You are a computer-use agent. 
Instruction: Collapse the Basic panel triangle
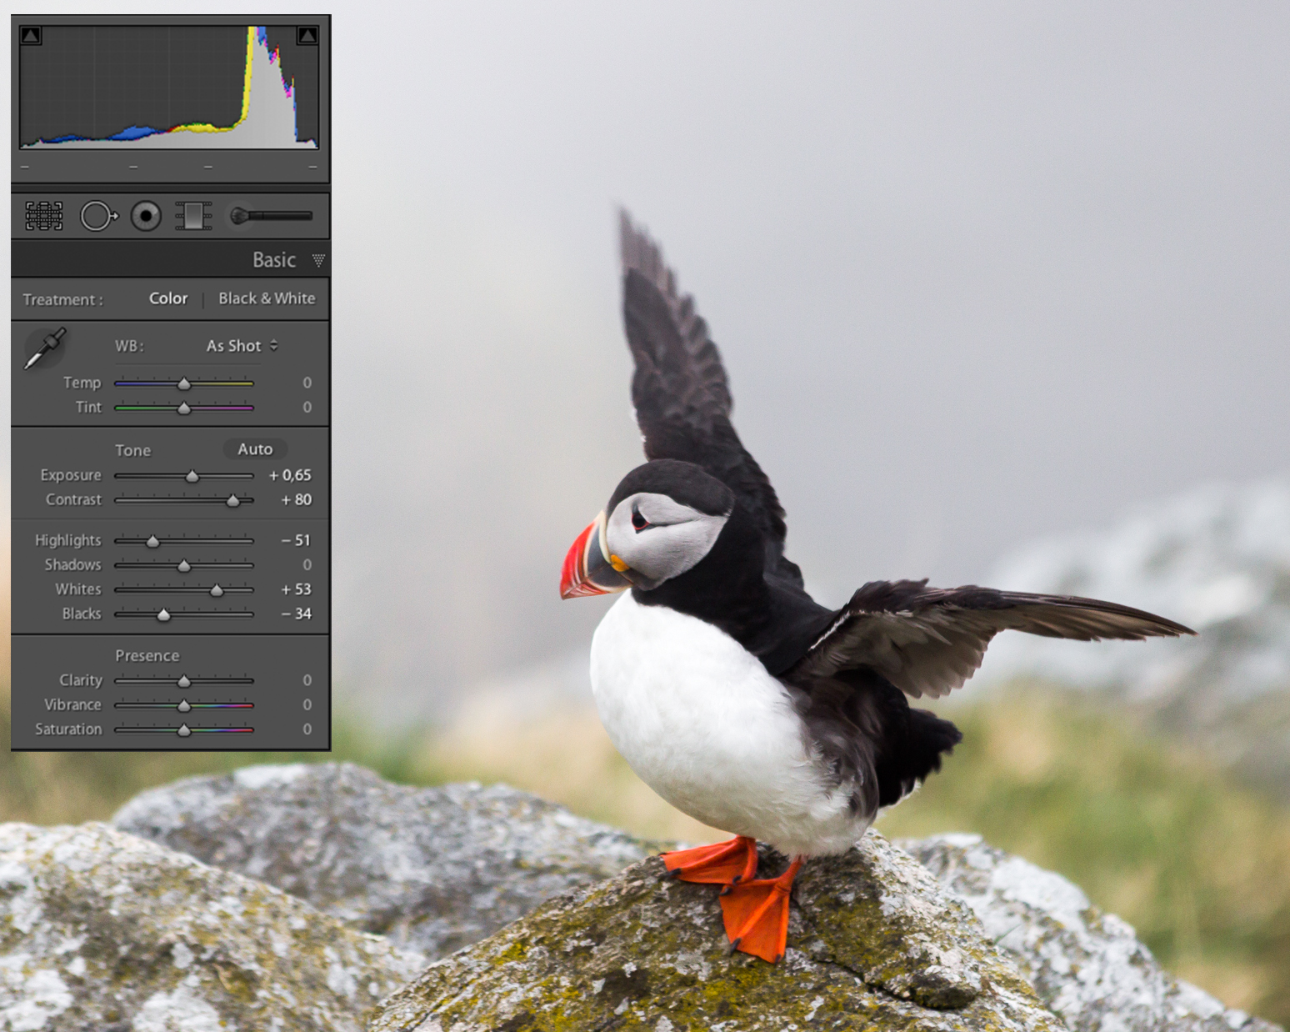tap(318, 260)
